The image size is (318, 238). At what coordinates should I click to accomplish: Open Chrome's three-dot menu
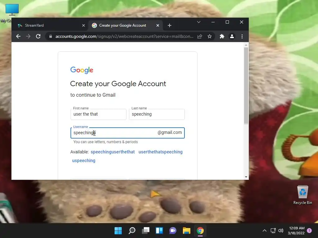[x=242, y=37]
